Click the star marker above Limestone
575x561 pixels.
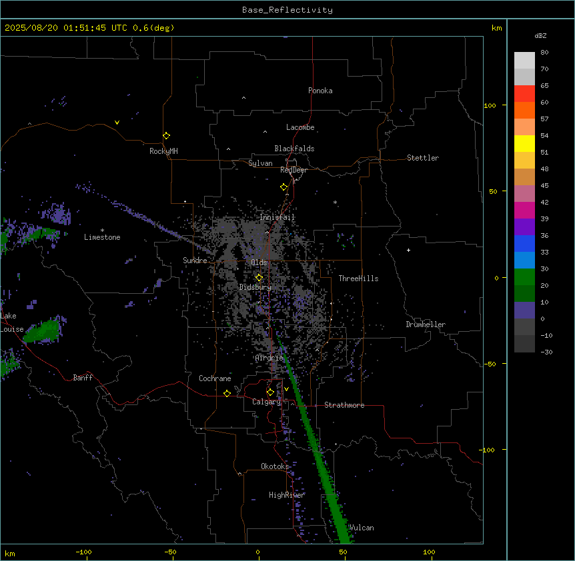tap(102, 231)
